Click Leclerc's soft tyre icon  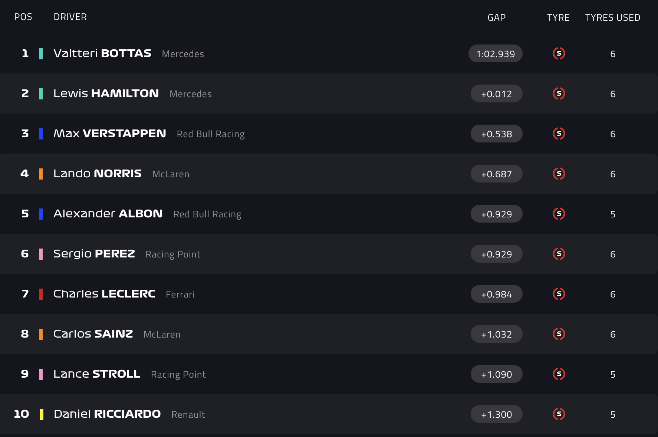[559, 294]
